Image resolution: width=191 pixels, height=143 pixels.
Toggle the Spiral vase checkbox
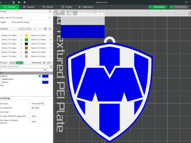[x=30, y=112]
